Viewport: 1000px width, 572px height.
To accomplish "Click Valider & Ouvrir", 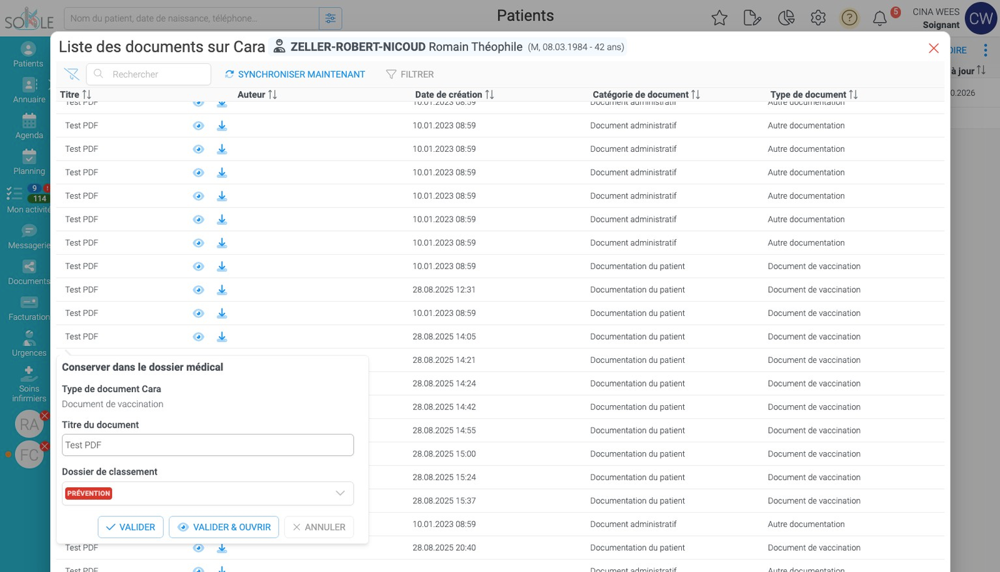I will coord(224,527).
